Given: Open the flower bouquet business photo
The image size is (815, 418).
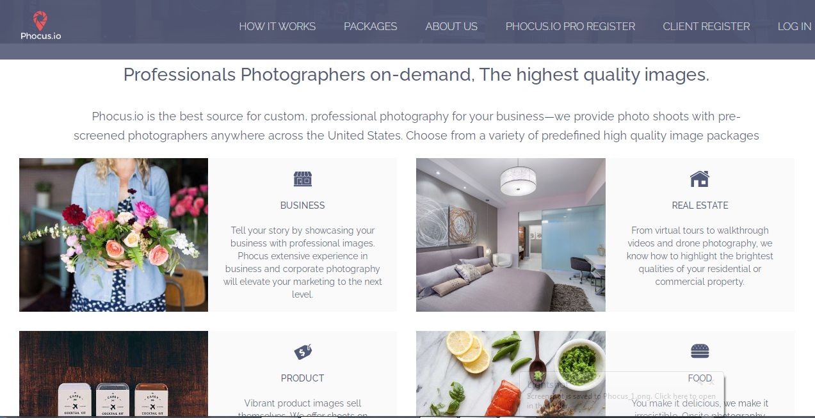Looking at the screenshot, I should (113, 235).
